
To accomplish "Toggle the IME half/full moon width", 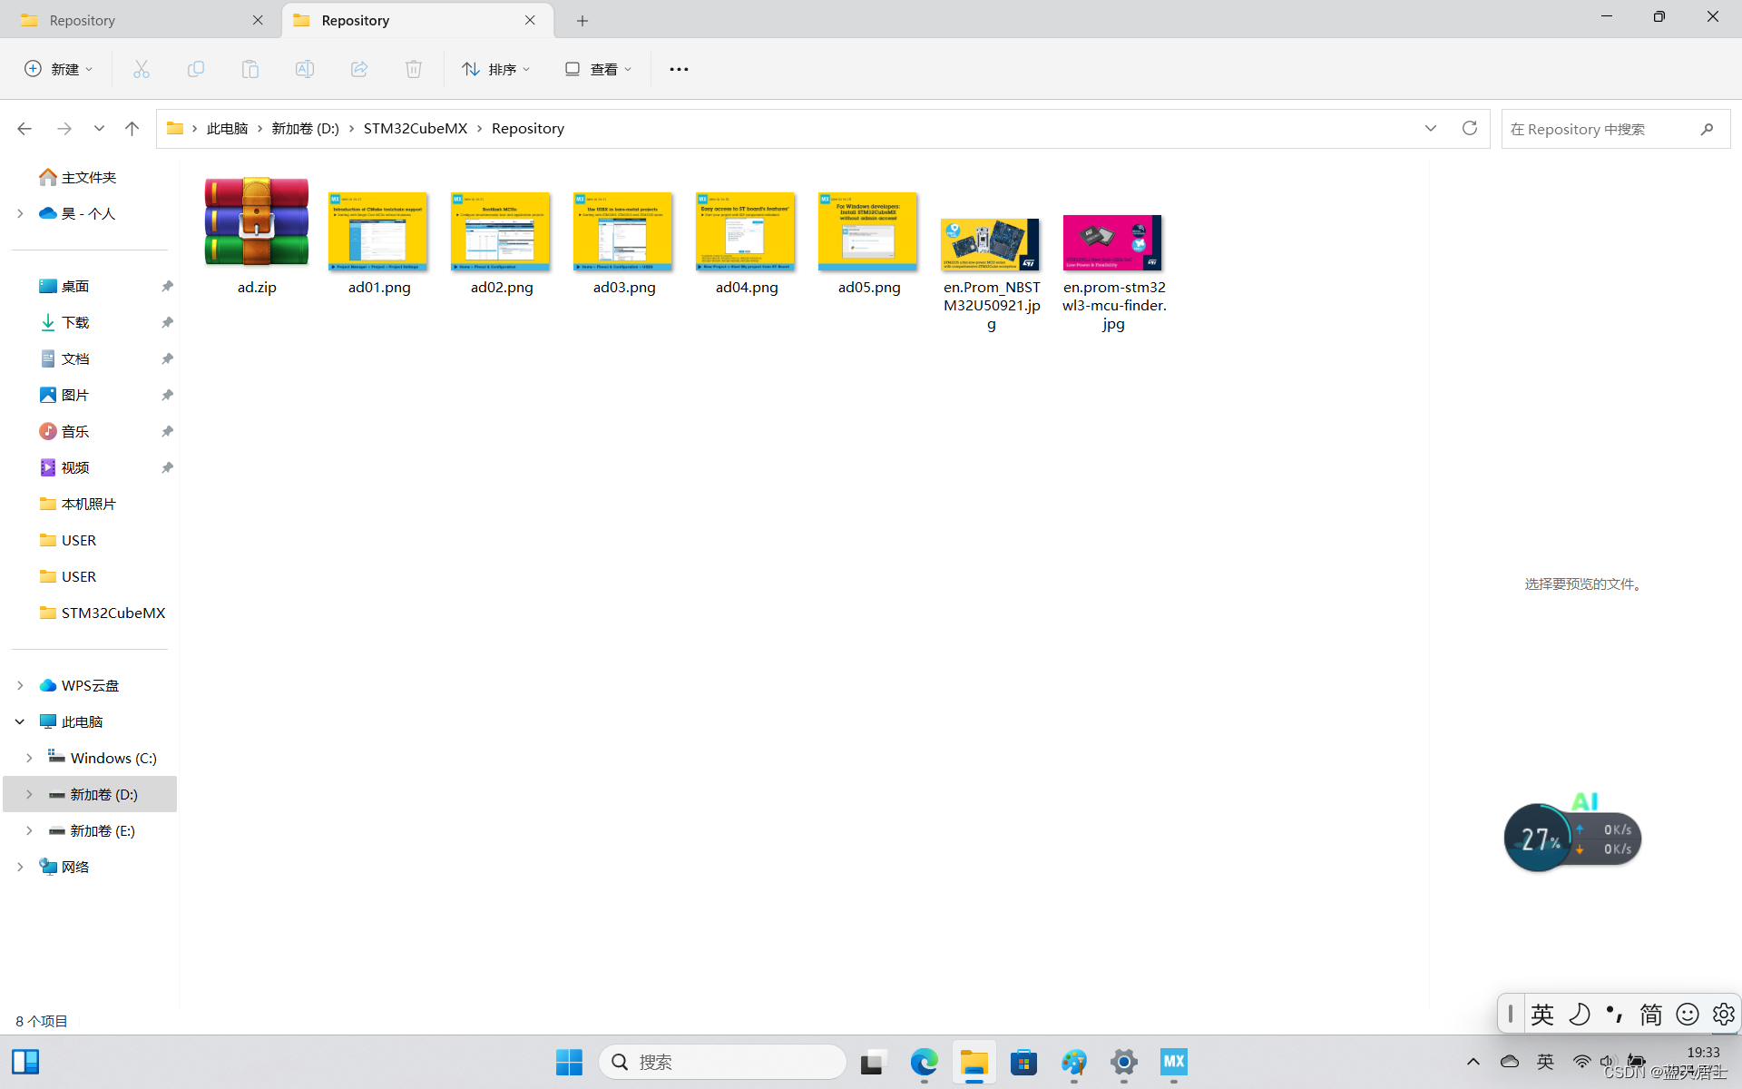I will pos(1579,1014).
